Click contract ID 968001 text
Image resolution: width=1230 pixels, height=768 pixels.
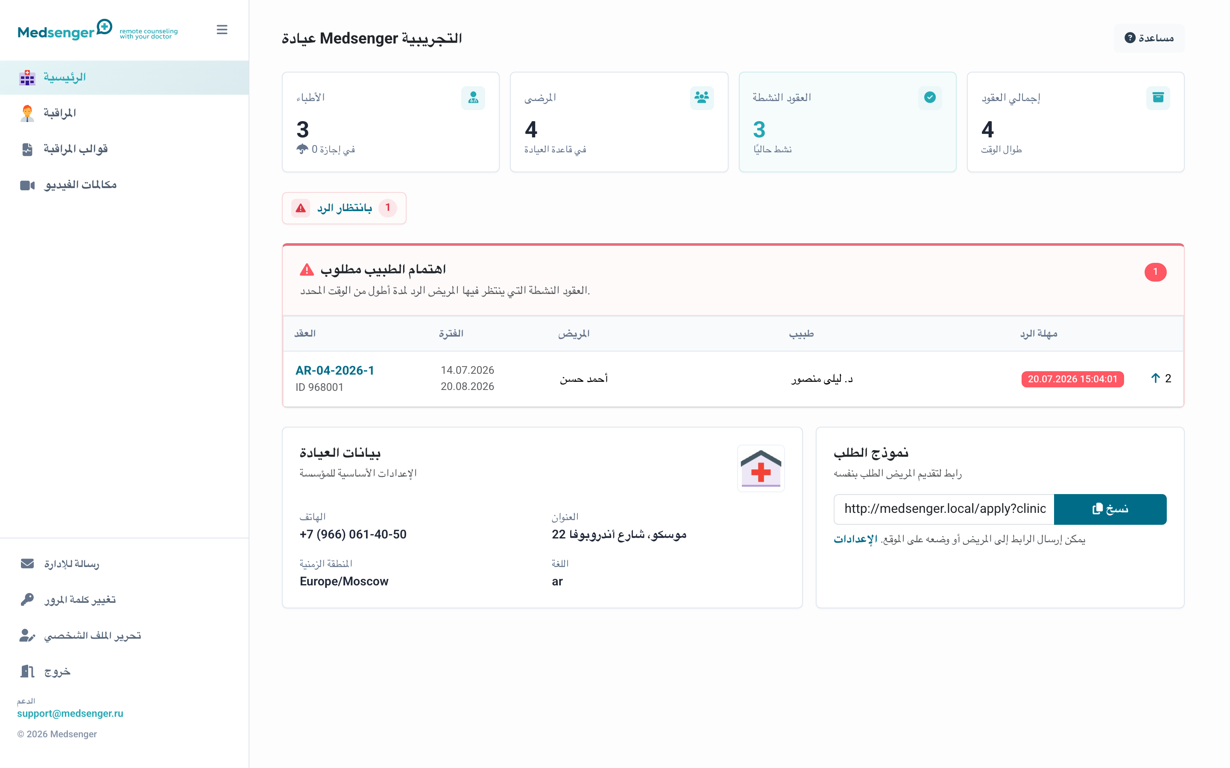[320, 387]
